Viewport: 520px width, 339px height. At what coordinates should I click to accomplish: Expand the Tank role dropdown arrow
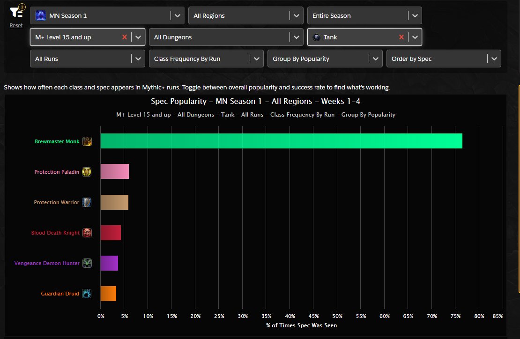415,37
